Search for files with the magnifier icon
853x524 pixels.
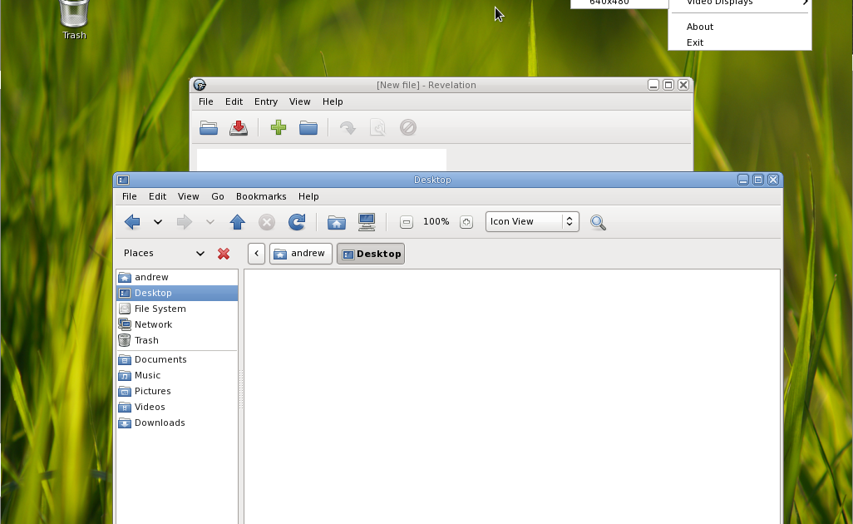(x=598, y=222)
